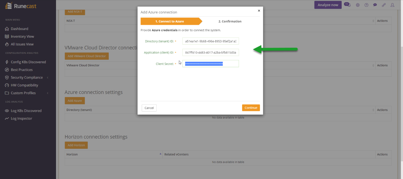Click the Log KBs eye icon
The width and height of the screenshot is (403, 179).
7,111
